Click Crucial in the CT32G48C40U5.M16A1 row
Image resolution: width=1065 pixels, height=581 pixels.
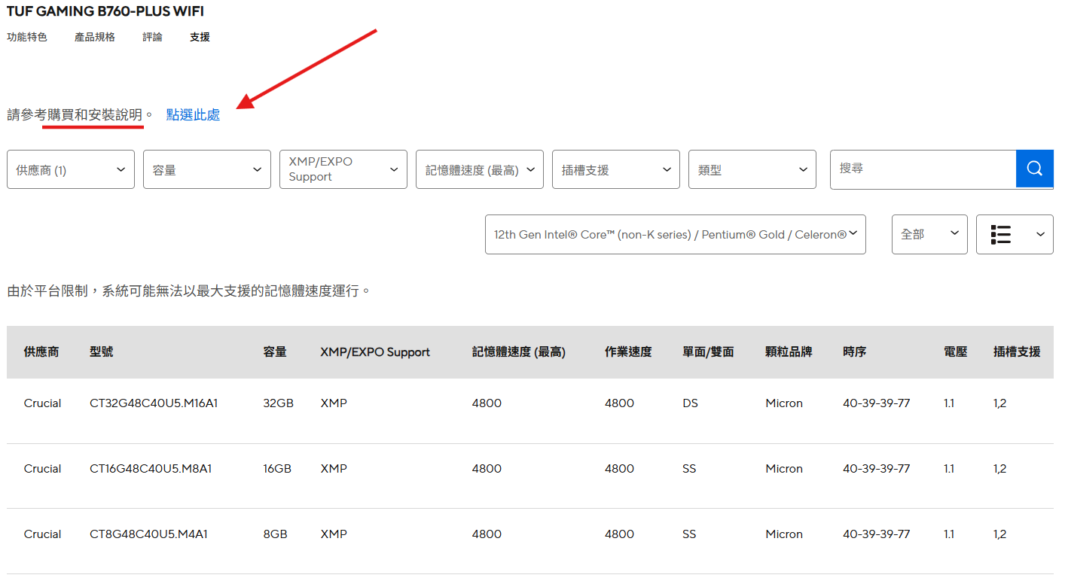click(x=42, y=403)
